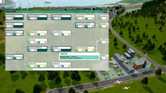Click the Resource Consumption 1/3 progress value
The height and width of the screenshot is (93, 166).
(x=83, y=26)
